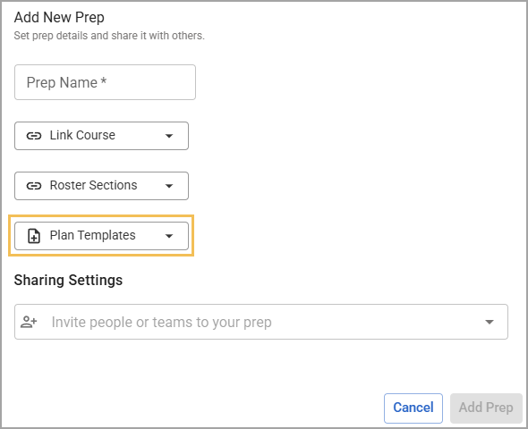Expand the Roster Sections dropdown arrow

tap(169, 186)
